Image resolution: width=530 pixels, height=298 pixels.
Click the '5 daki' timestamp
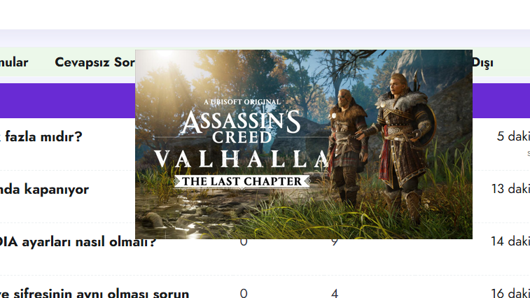513,136
